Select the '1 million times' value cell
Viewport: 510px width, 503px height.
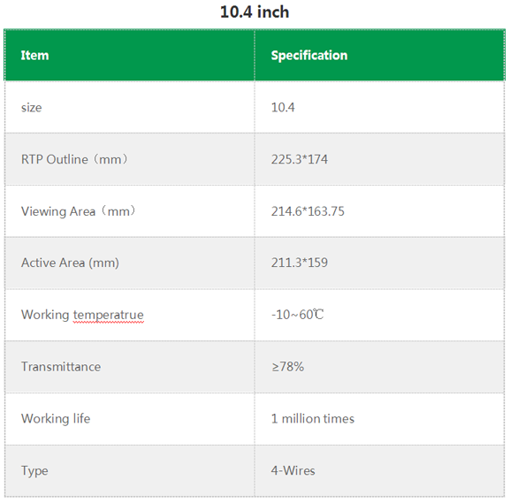[379, 419]
